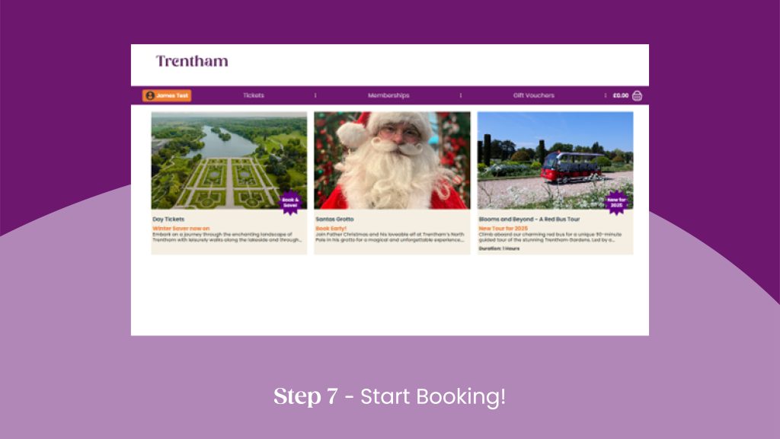Select the red tour bus photo
The width and height of the screenshot is (780, 439).
(x=555, y=160)
